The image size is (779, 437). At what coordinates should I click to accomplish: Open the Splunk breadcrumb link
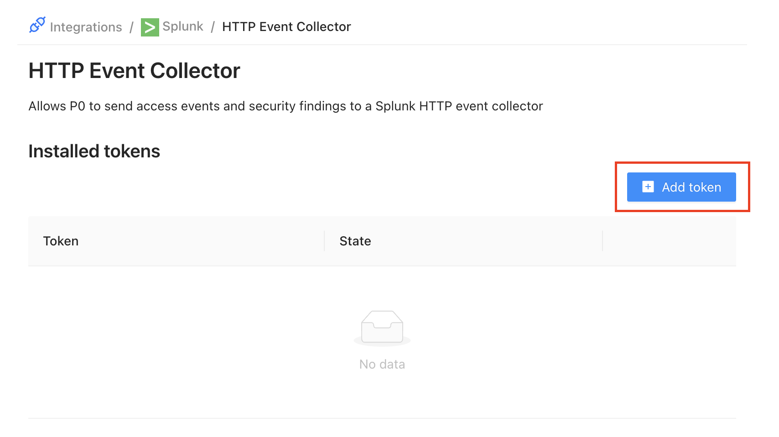pyautogui.click(x=183, y=26)
